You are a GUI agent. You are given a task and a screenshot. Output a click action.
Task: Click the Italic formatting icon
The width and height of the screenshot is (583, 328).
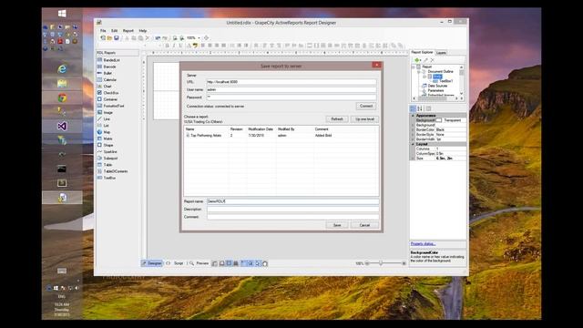[x=174, y=46]
